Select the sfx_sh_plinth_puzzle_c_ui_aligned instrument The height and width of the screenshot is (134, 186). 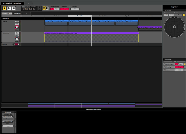[127, 23]
